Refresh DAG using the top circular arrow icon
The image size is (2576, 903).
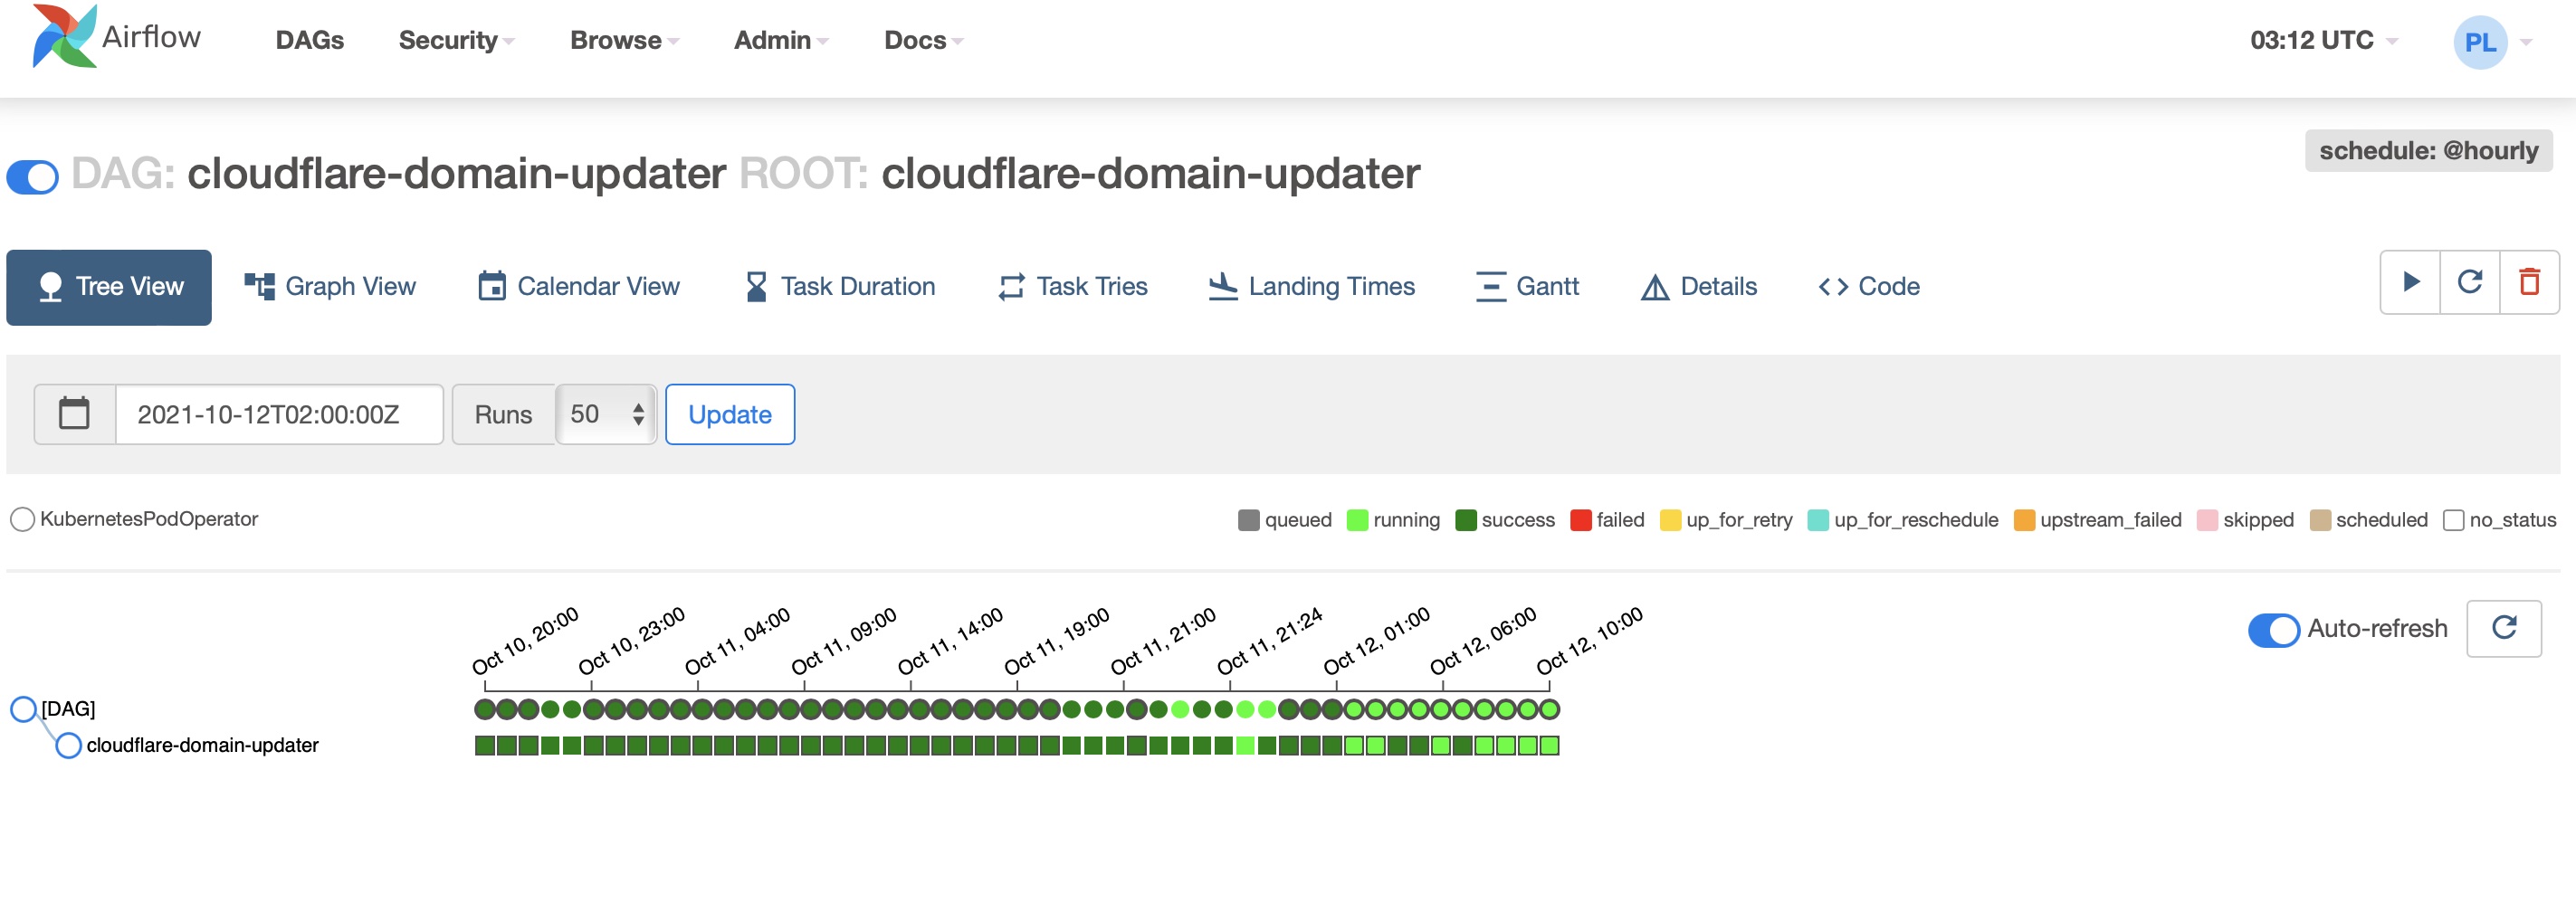(2470, 283)
